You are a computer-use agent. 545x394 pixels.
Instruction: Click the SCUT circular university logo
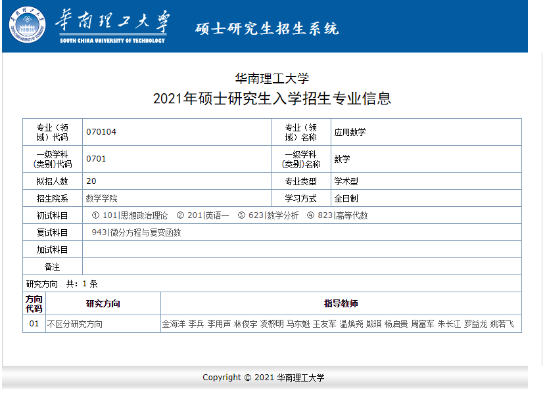(x=27, y=25)
